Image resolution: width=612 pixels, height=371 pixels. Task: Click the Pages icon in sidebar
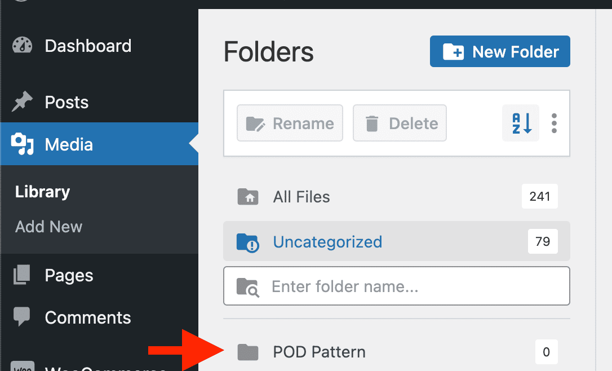[x=21, y=275]
